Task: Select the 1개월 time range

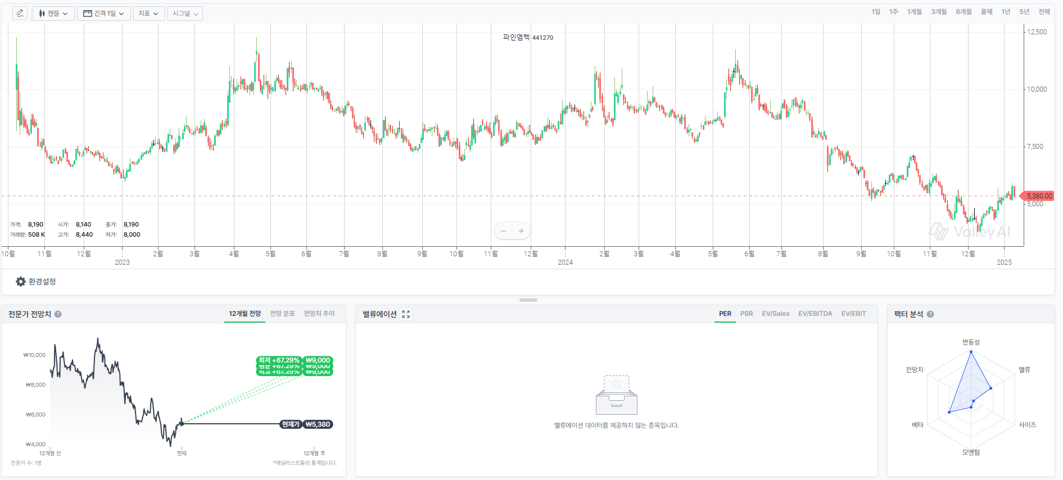Action: (x=914, y=12)
